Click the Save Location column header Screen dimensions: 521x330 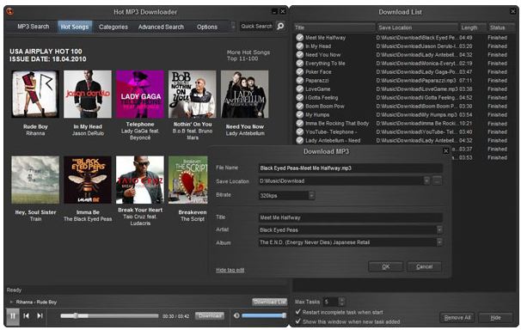417,27
